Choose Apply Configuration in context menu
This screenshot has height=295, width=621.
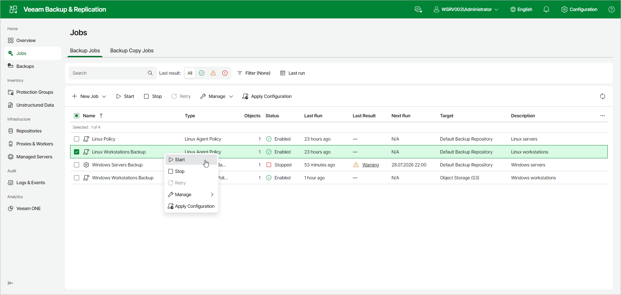pyautogui.click(x=191, y=206)
